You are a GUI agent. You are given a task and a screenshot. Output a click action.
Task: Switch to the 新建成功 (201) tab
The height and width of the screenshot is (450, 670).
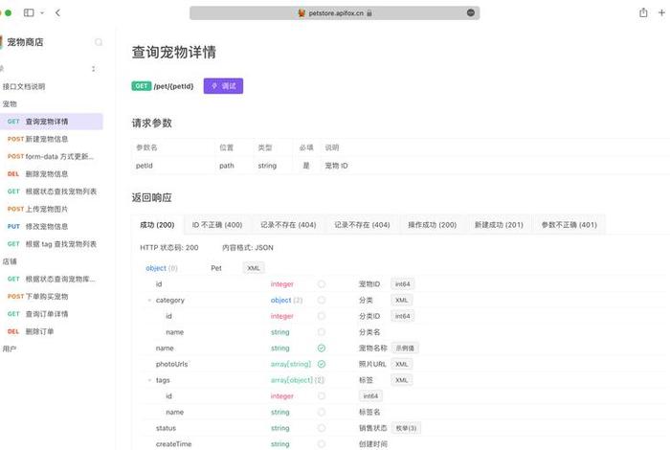[499, 225]
